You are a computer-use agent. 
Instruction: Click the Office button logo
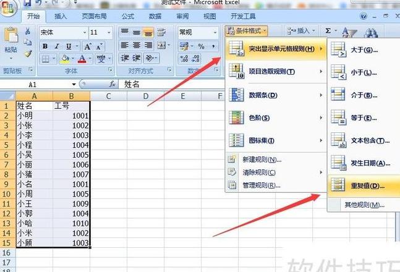tap(7, 7)
